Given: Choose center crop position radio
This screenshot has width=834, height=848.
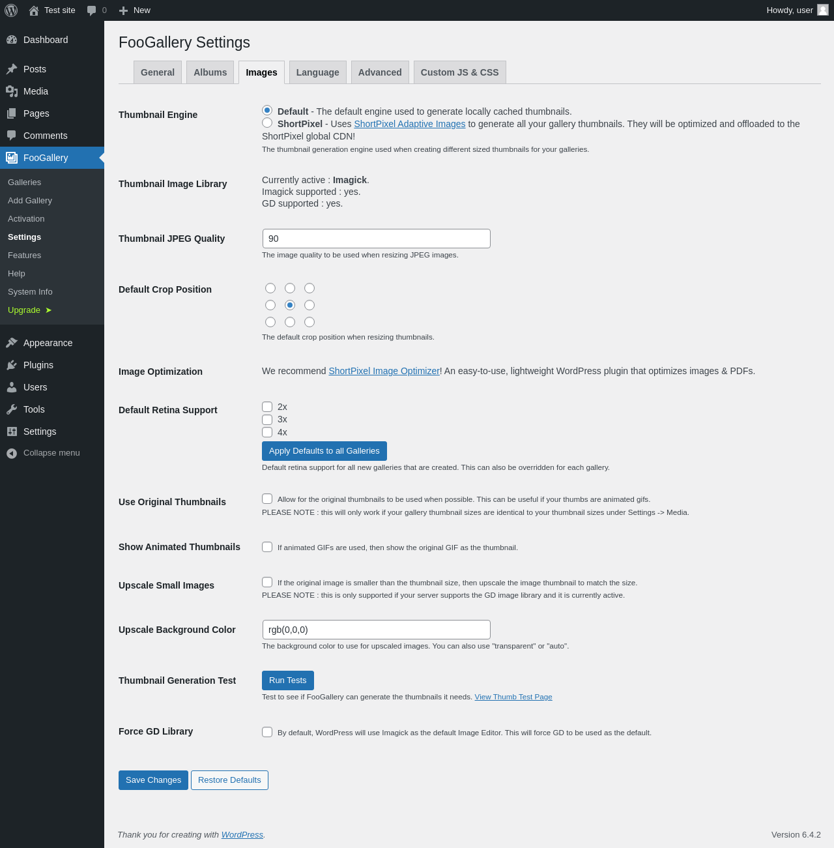Looking at the screenshot, I should 290,305.
